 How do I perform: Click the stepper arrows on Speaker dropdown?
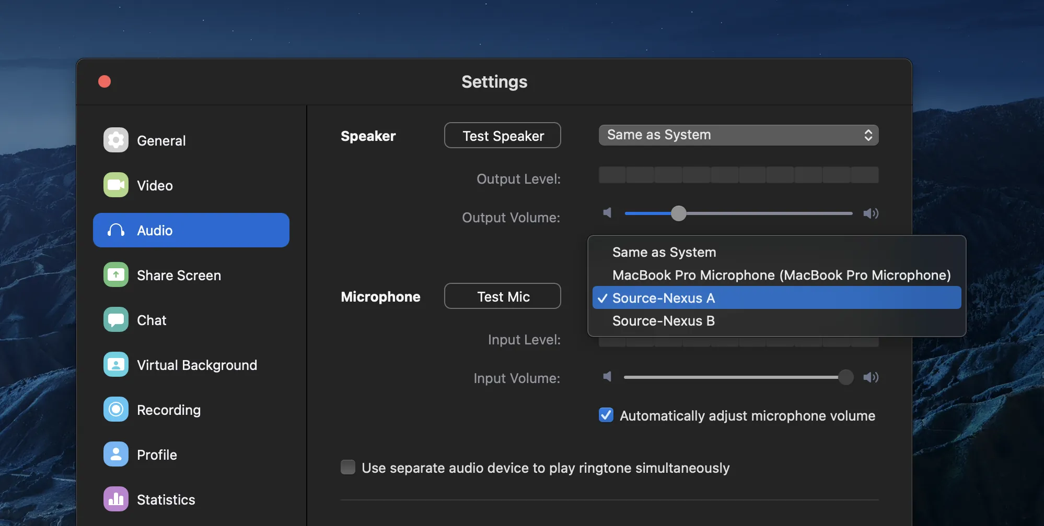pyautogui.click(x=868, y=135)
